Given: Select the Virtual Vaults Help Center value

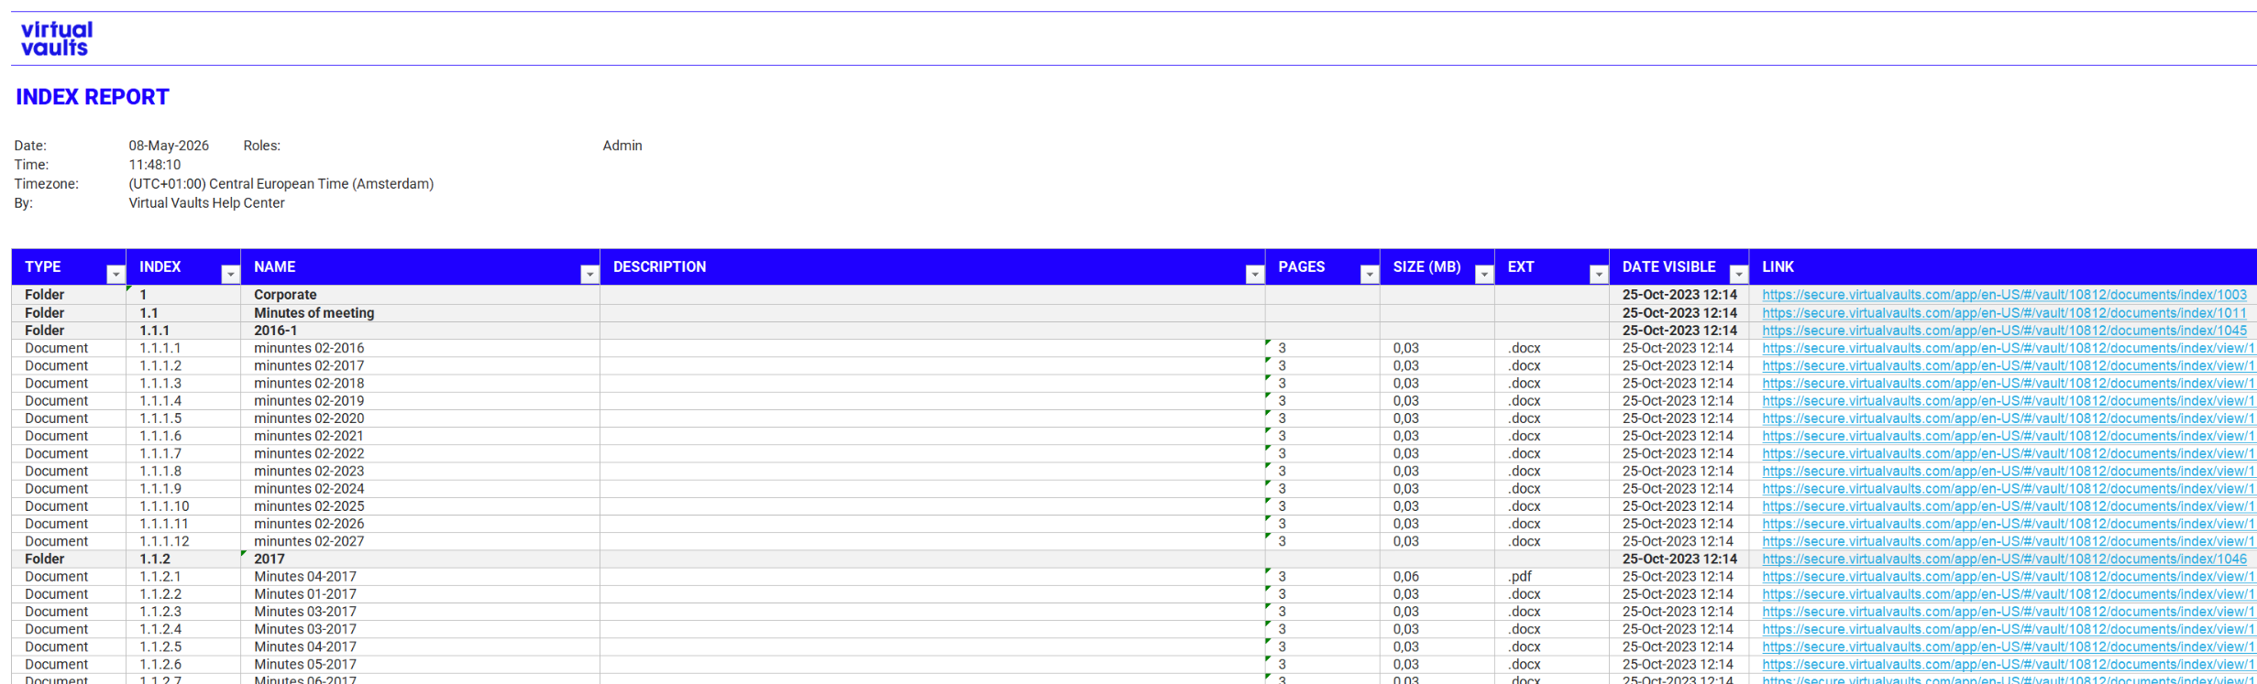Looking at the screenshot, I should pos(206,203).
